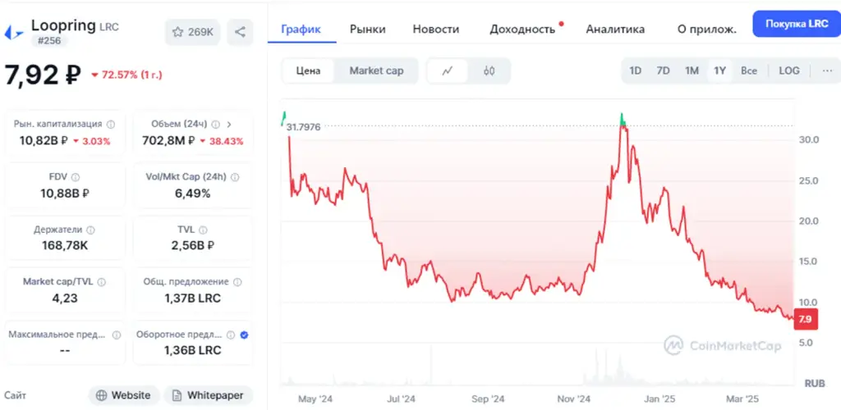Open info icon next to TVL
Screen dimensions: 841x410
(203, 230)
